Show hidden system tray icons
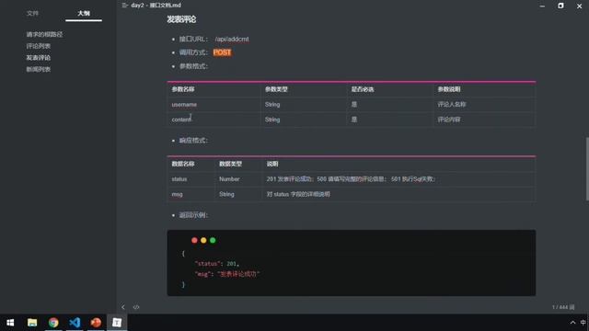This screenshot has height=331, width=589. coord(572,323)
